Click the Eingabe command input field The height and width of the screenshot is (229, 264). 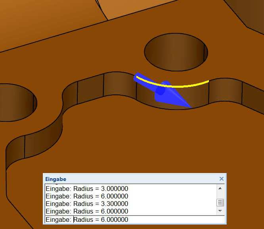tap(135, 219)
